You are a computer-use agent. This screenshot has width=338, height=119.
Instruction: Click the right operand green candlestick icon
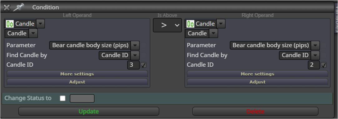click(190, 24)
